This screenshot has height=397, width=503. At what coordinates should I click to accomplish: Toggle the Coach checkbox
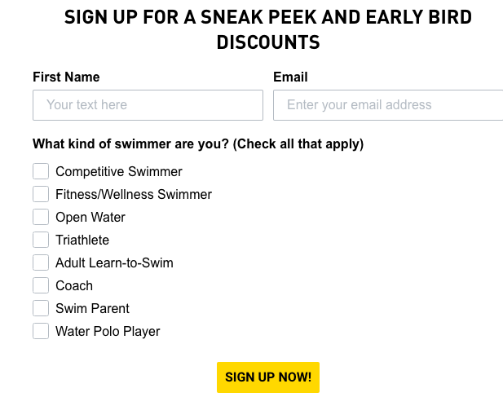[x=41, y=285]
